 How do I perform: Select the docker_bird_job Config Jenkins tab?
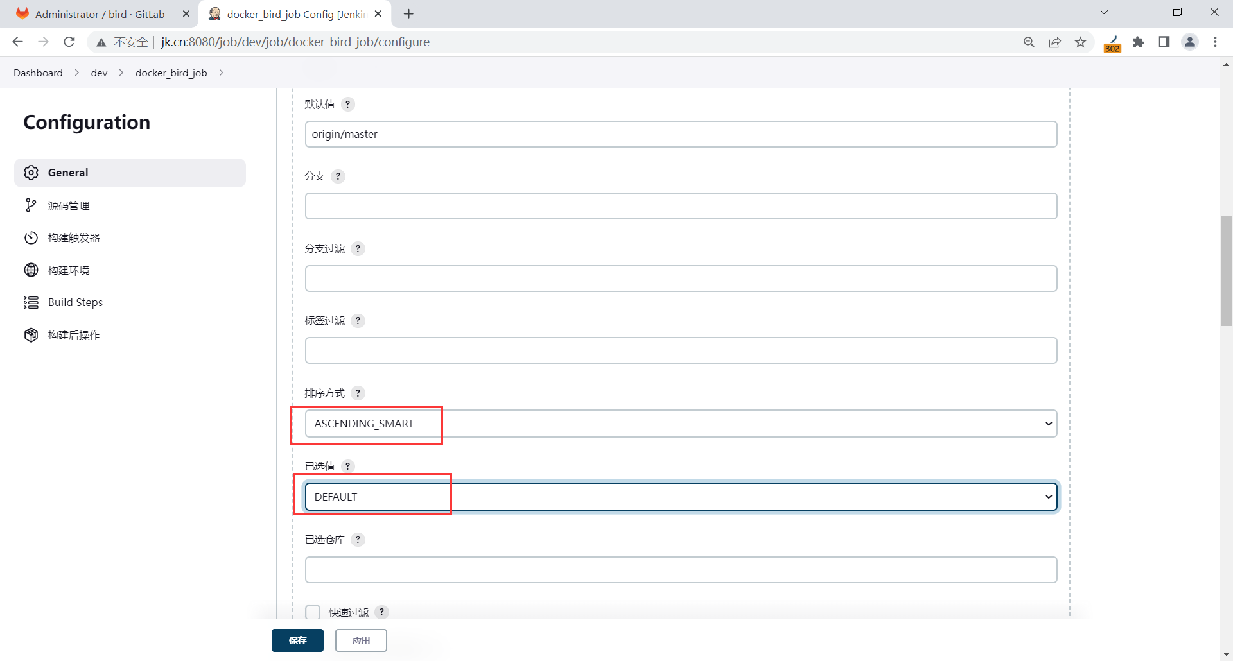295,14
